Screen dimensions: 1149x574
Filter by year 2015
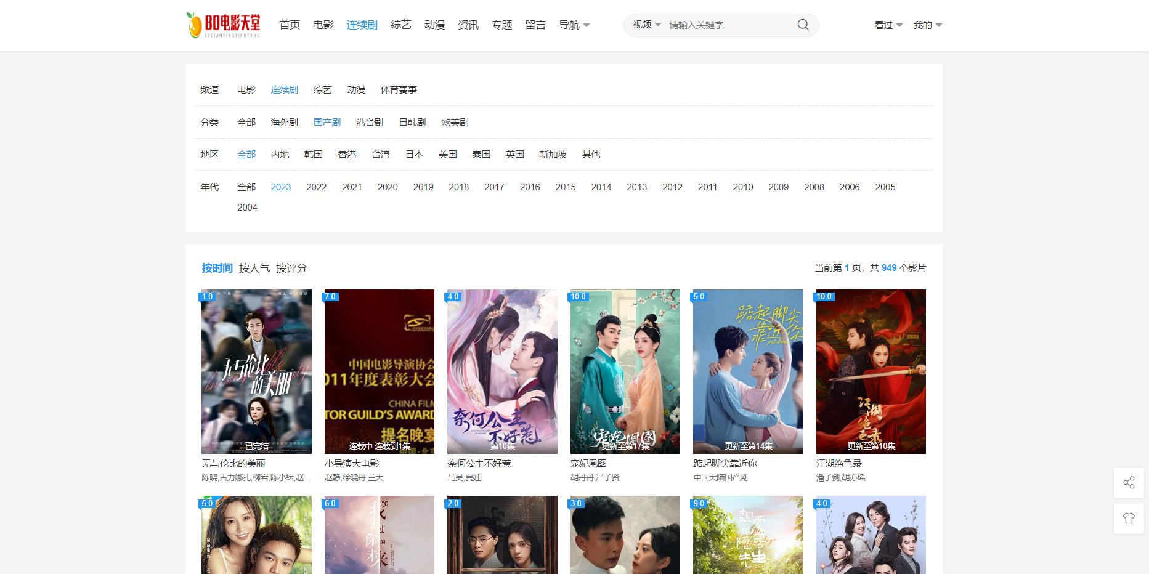pos(566,187)
